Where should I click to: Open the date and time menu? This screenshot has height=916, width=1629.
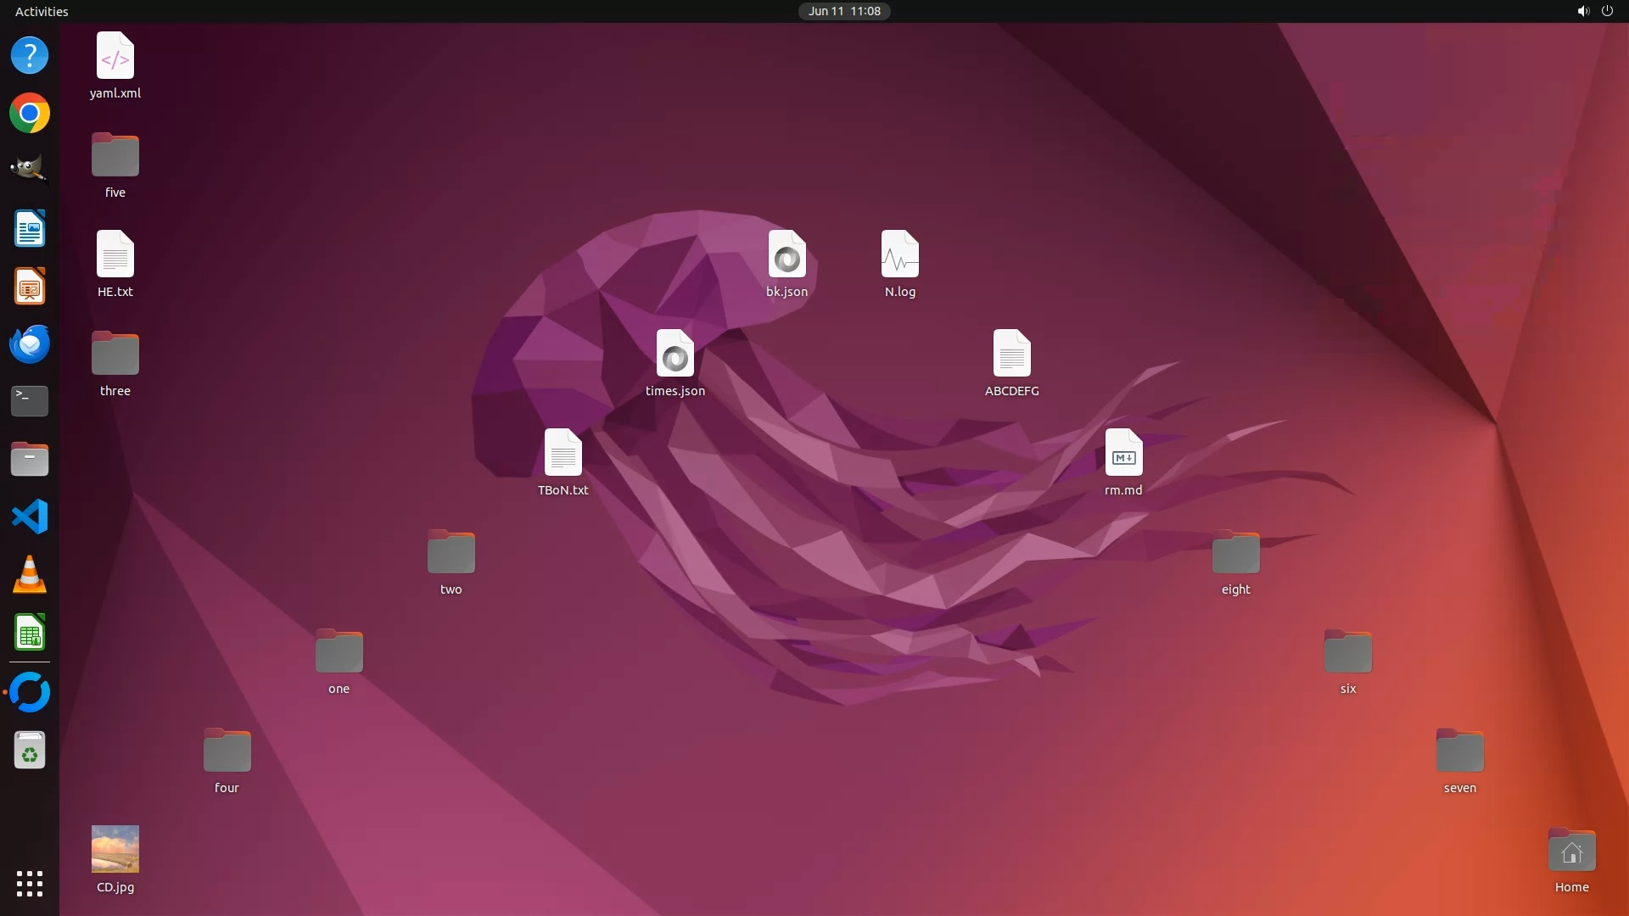[x=843, y=11]
